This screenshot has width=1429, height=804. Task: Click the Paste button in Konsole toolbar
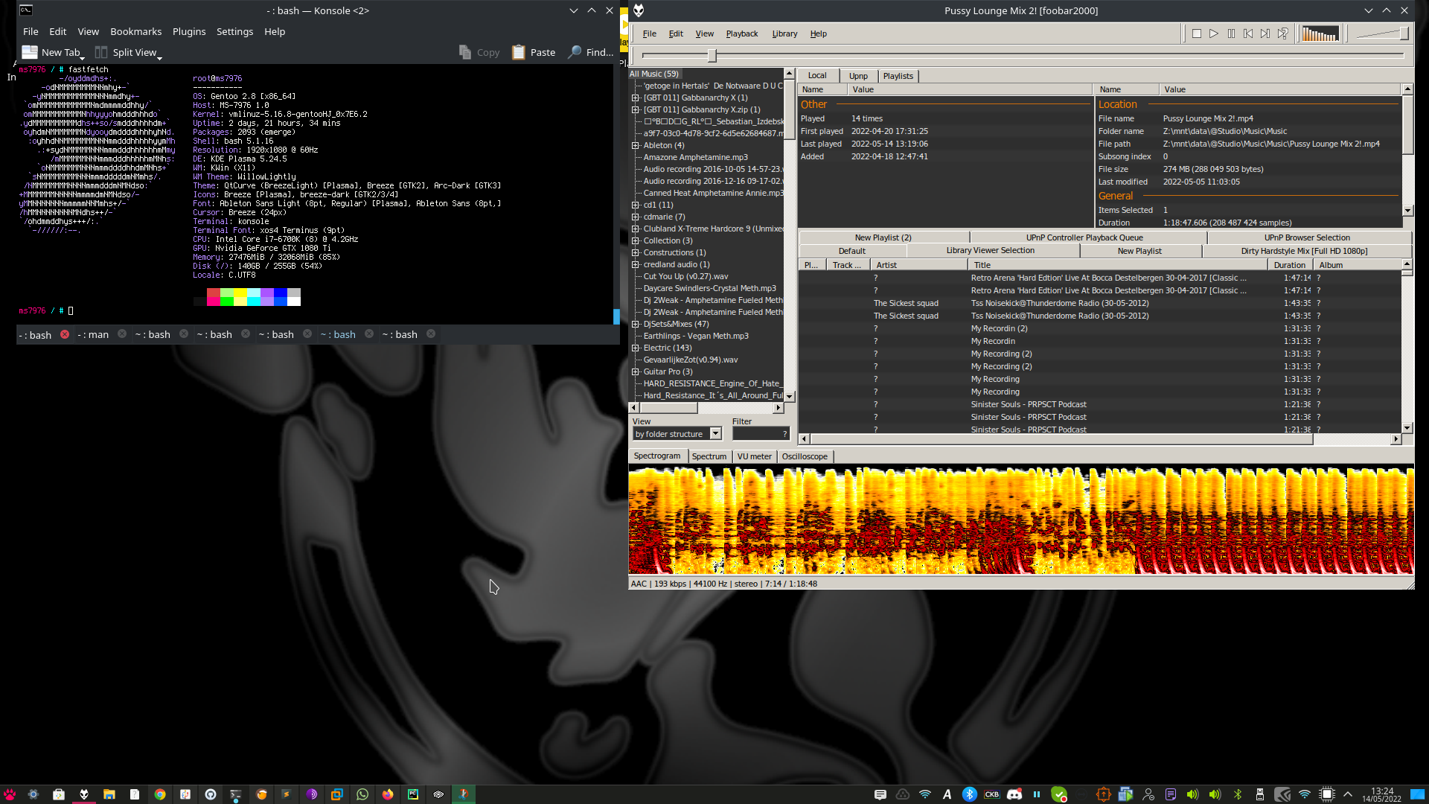click(534, 52)
